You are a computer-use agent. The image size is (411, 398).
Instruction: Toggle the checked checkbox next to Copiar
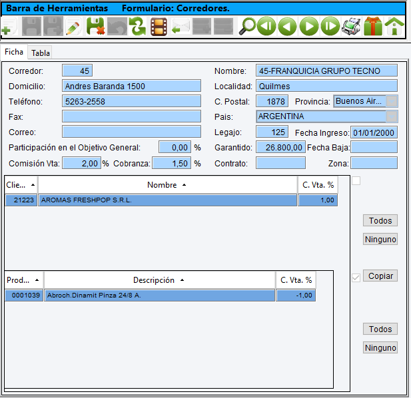[356, 278]
